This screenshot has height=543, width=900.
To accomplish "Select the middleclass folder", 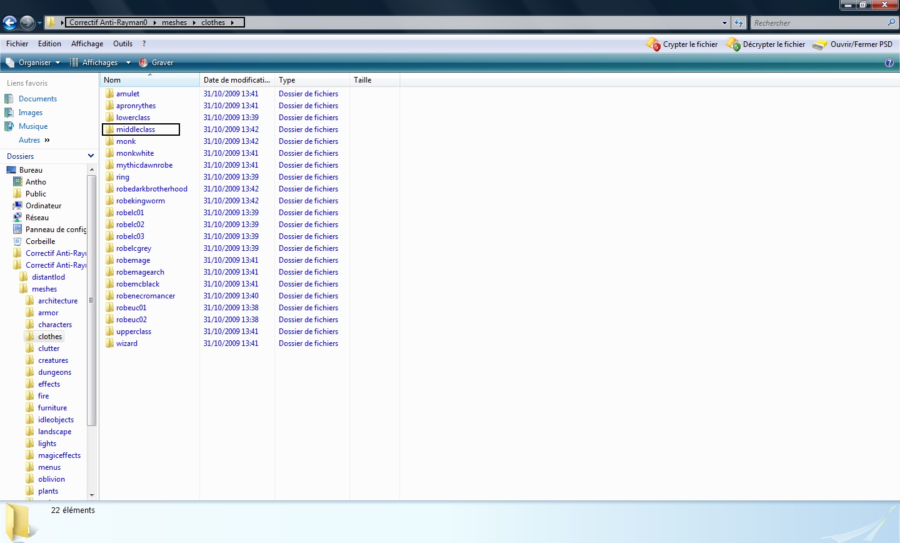I will click(x=136, y=129).
